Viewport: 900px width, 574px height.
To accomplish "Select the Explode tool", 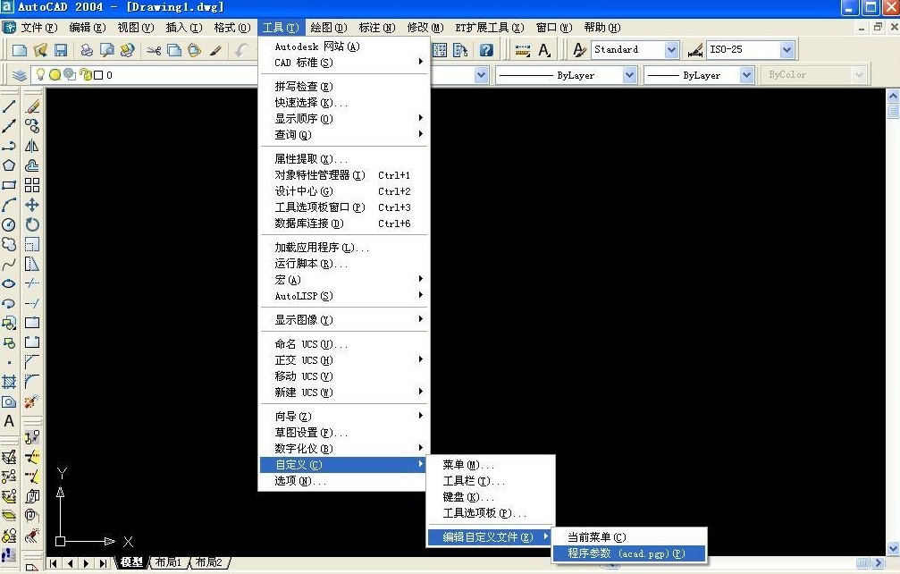I will 32,401.
